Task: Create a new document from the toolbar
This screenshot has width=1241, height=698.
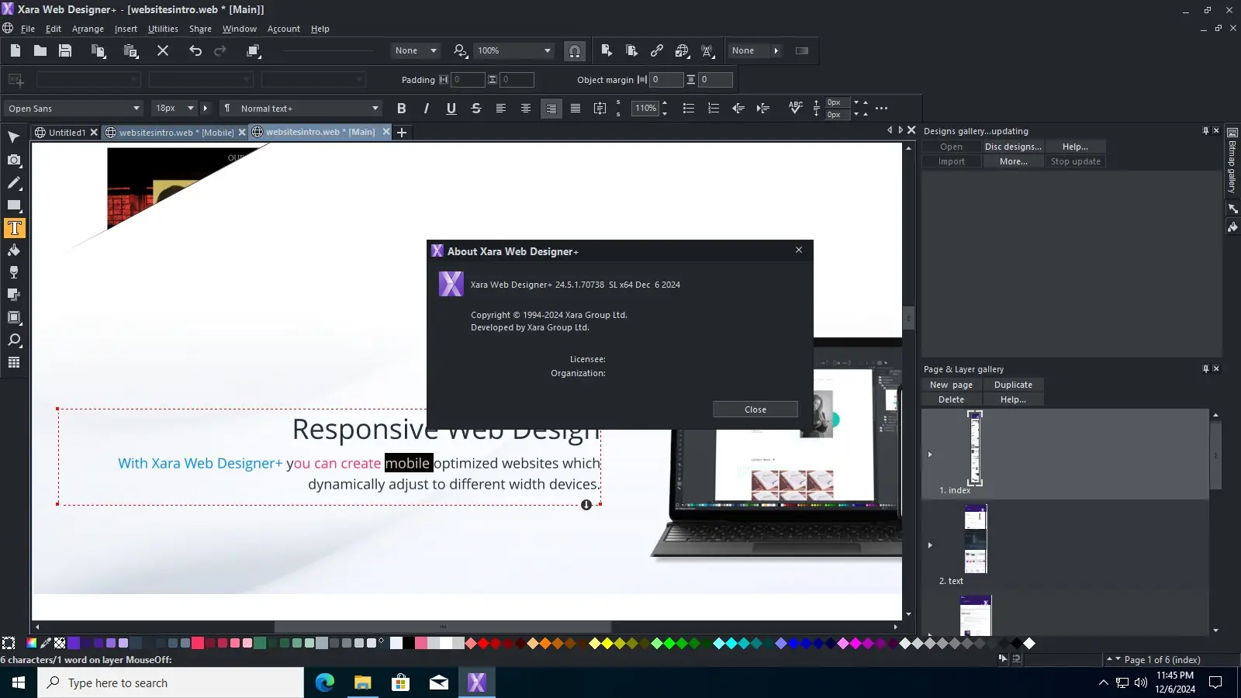Action: [16, 50]
